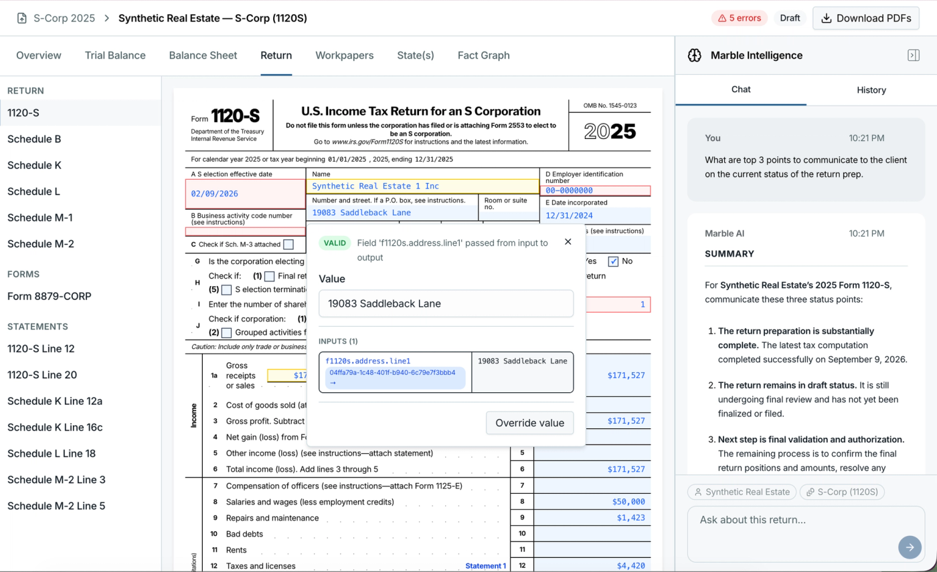This screenshot has width=937, height=572.
Task: Open Schedule M-2 in the sidebar
Action: coord(80,244)
